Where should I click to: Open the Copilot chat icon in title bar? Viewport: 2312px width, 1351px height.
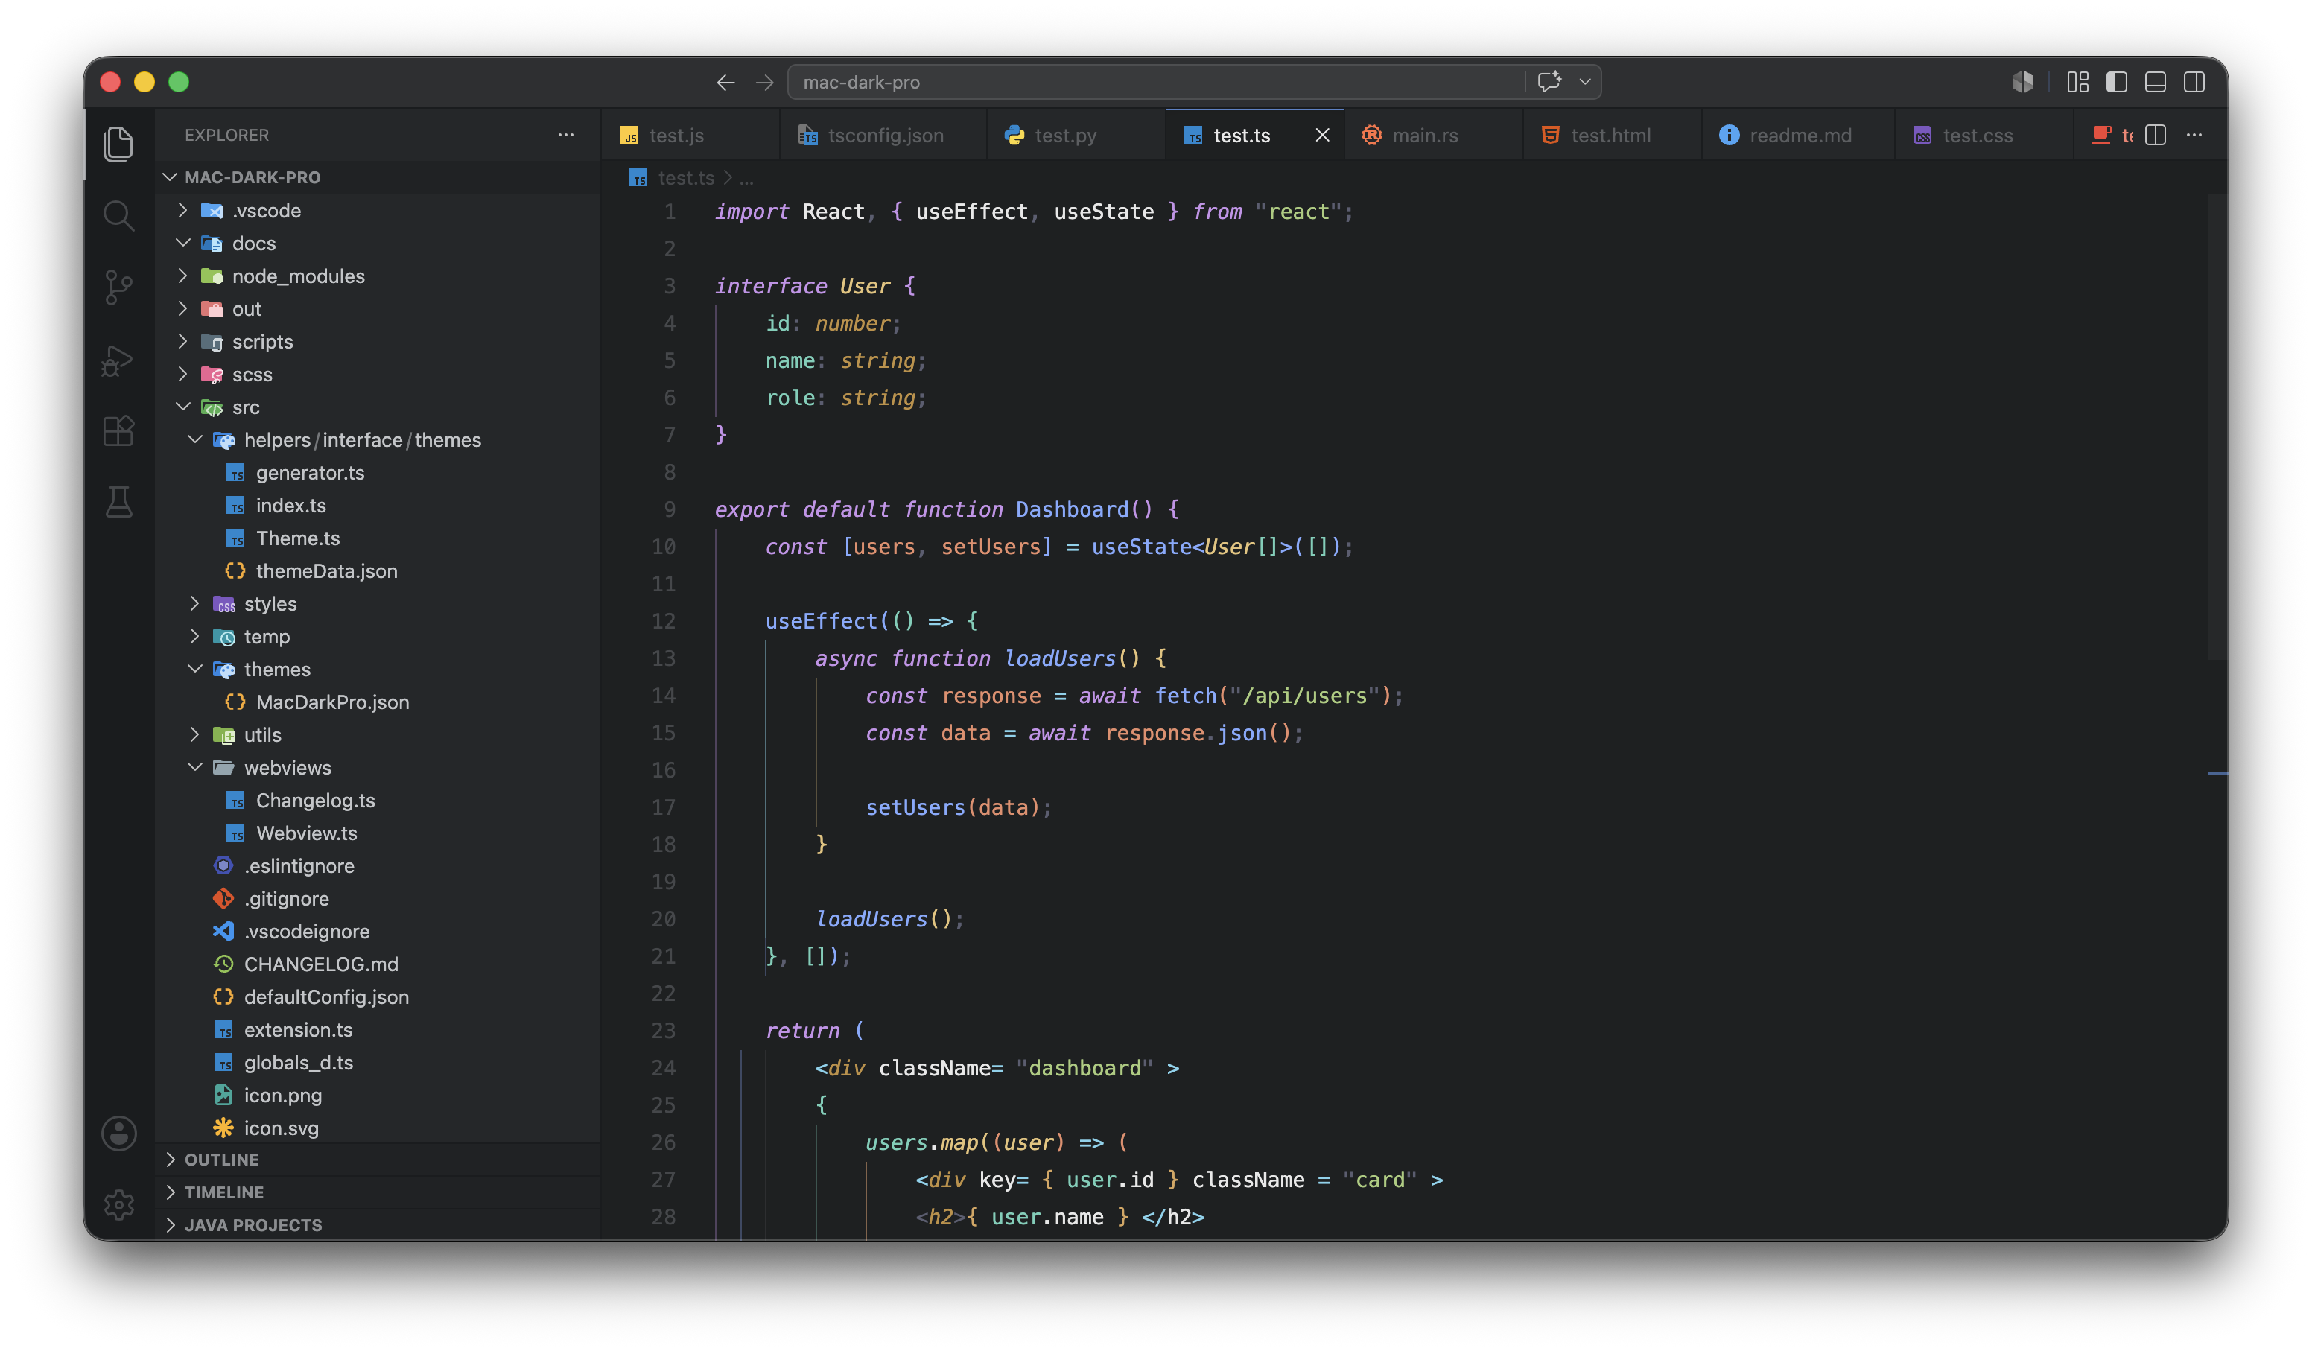point(1549,82)
